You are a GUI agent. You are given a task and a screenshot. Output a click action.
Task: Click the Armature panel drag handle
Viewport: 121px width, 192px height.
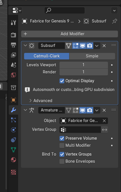click(x=114, y=110)
